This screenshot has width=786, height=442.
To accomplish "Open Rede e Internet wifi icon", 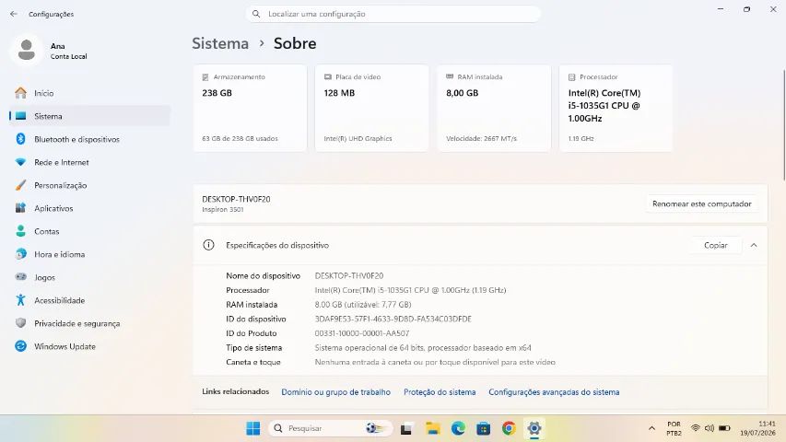I will pyautogui.click(x=20, y=162).
